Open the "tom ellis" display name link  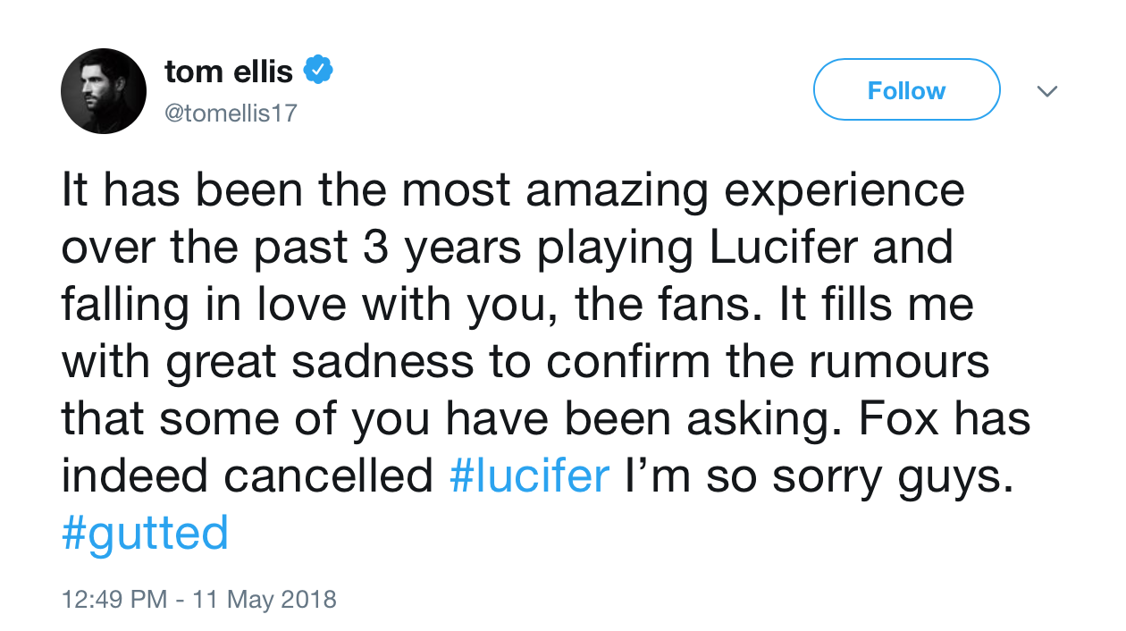pos(229,72)
